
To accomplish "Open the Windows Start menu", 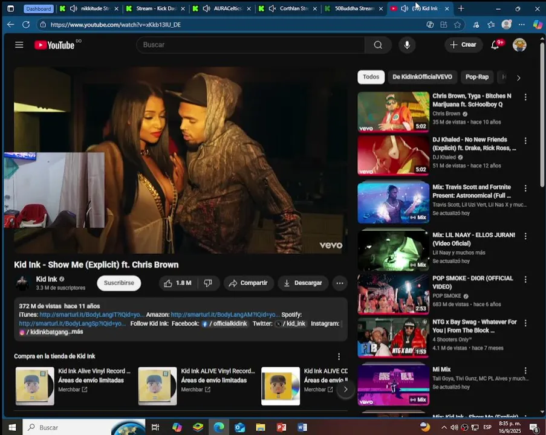I will coord(12,427).
